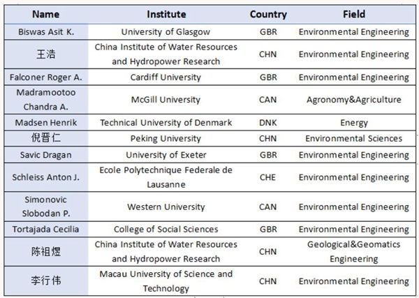The image size is (419, 298).
Task: Click the Madsen Henrik name cell
Action: (x=45, y=122)
